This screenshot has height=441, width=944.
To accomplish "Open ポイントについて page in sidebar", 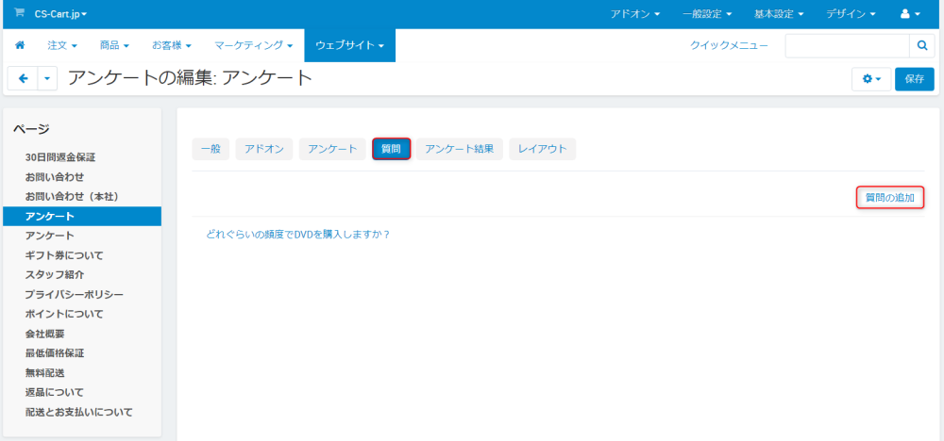I will (x=64, y=314).
